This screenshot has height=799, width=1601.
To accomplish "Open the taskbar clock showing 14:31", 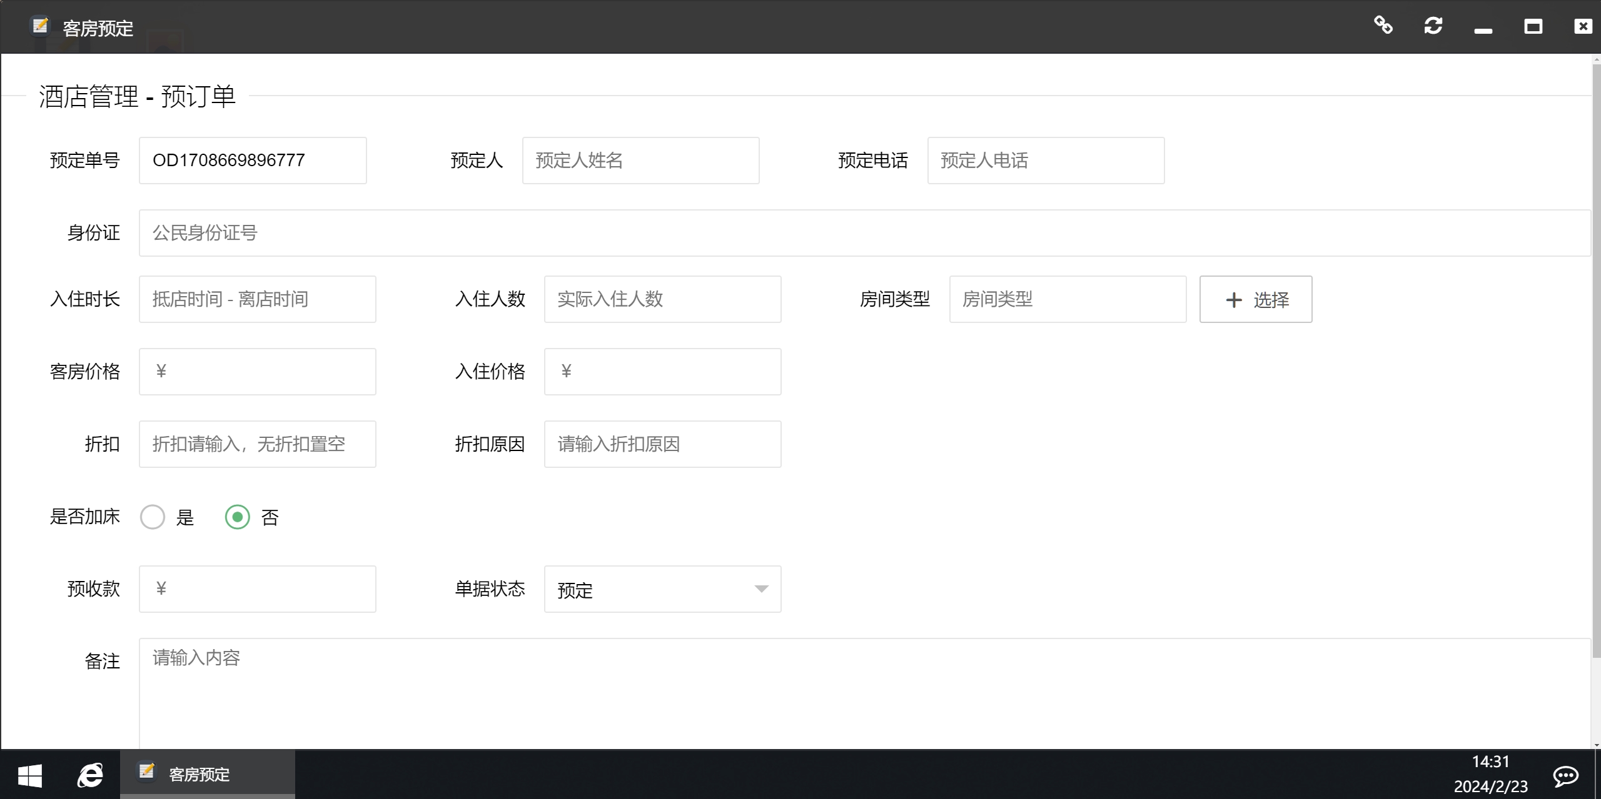I will (x=1490, y=775).
